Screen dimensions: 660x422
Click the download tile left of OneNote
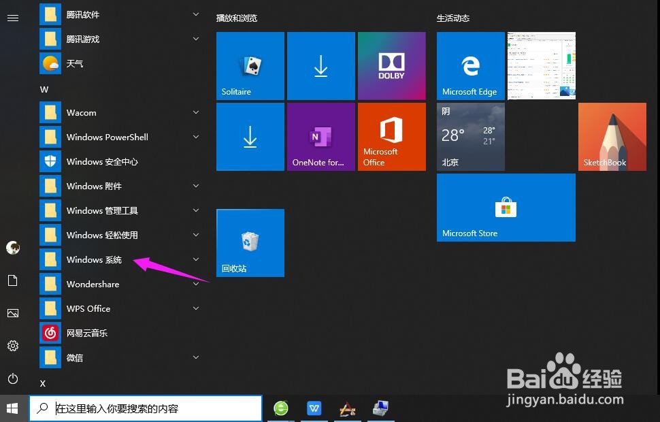(x=250, y=136)
